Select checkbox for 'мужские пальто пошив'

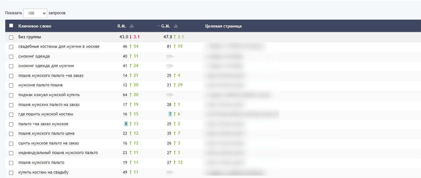click(11, 86)
